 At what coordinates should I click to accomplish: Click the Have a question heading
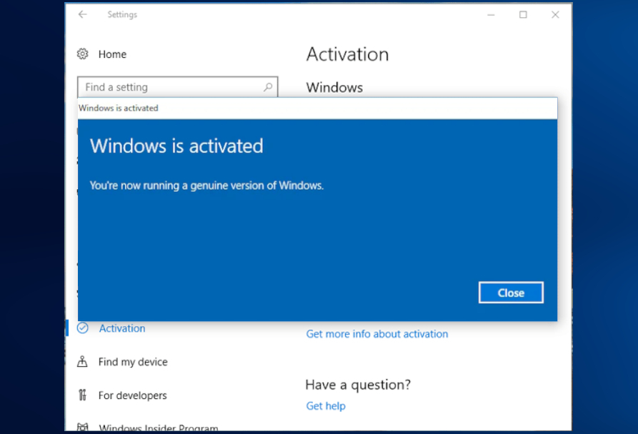click(x=358, y=385)
